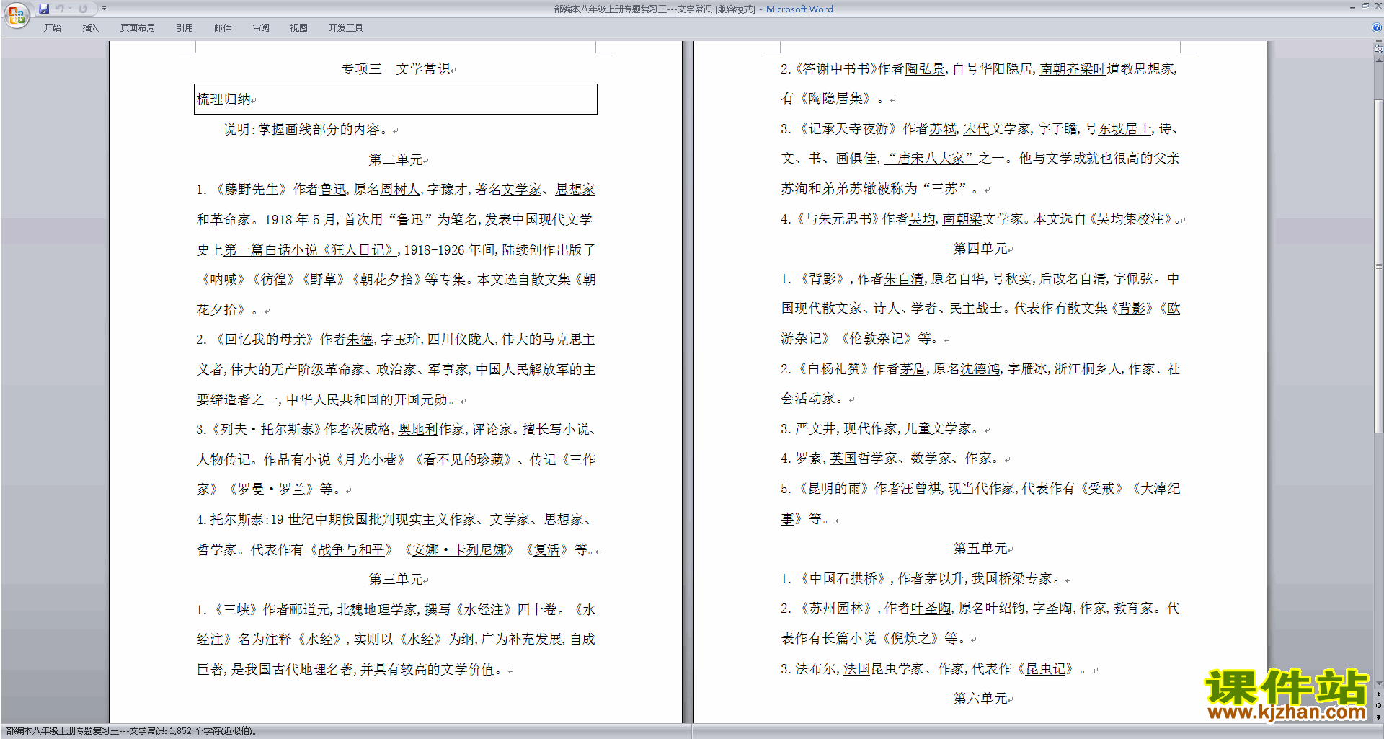Click the underlined name 吴均
1384x739 pixels.
(x=922, y=218)
